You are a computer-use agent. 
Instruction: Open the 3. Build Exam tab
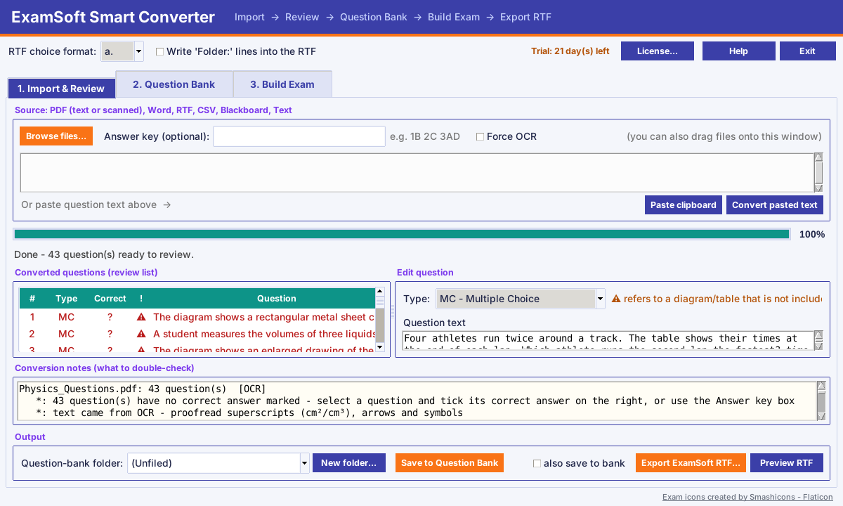tap(282, 84)
